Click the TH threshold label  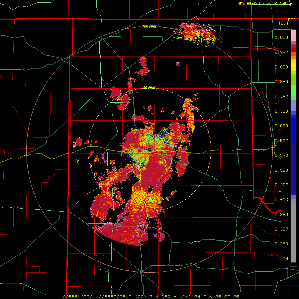[x=285, y=258]
